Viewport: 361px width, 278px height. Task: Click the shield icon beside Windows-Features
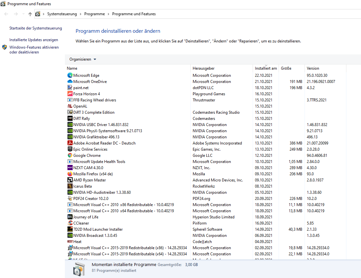coord(5,47)
